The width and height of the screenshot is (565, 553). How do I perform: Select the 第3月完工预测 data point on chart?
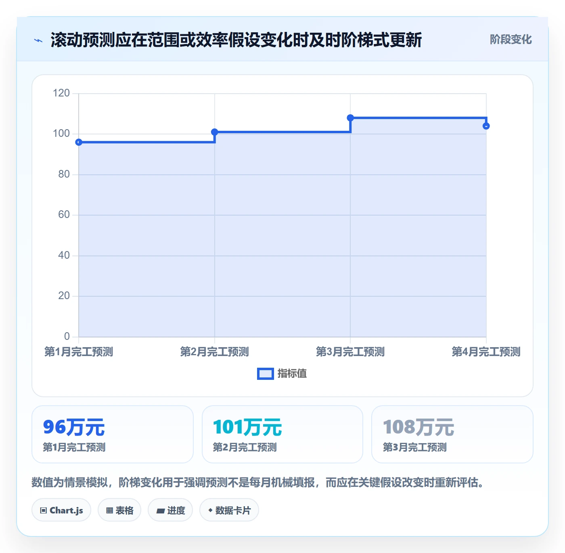[350, 118]
